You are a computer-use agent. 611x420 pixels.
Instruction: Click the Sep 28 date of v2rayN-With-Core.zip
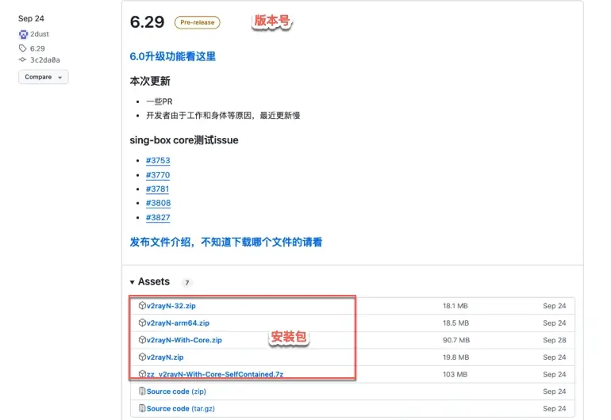pyautogui.click(x=555, y=340)
